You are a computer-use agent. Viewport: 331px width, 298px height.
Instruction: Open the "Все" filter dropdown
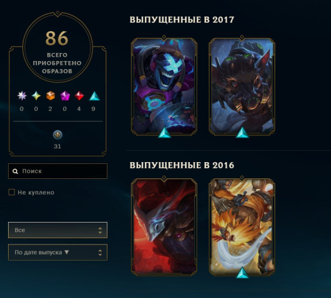(57, 230)
